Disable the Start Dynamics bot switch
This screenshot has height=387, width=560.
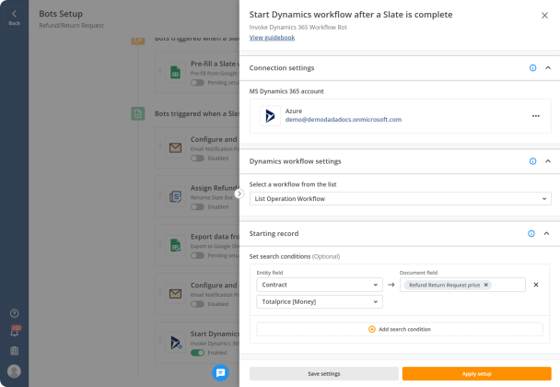point(197,353)
